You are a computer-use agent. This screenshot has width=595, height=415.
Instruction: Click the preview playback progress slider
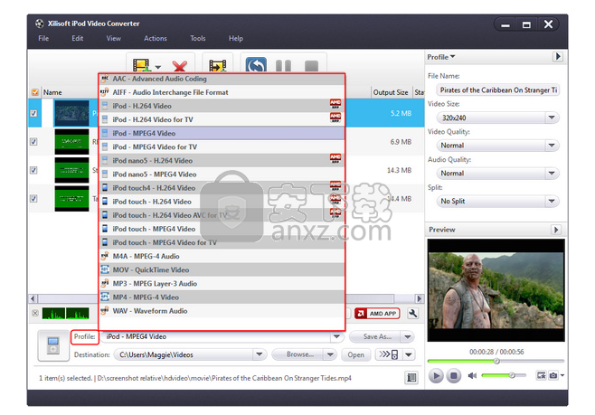tap(496, 361)
